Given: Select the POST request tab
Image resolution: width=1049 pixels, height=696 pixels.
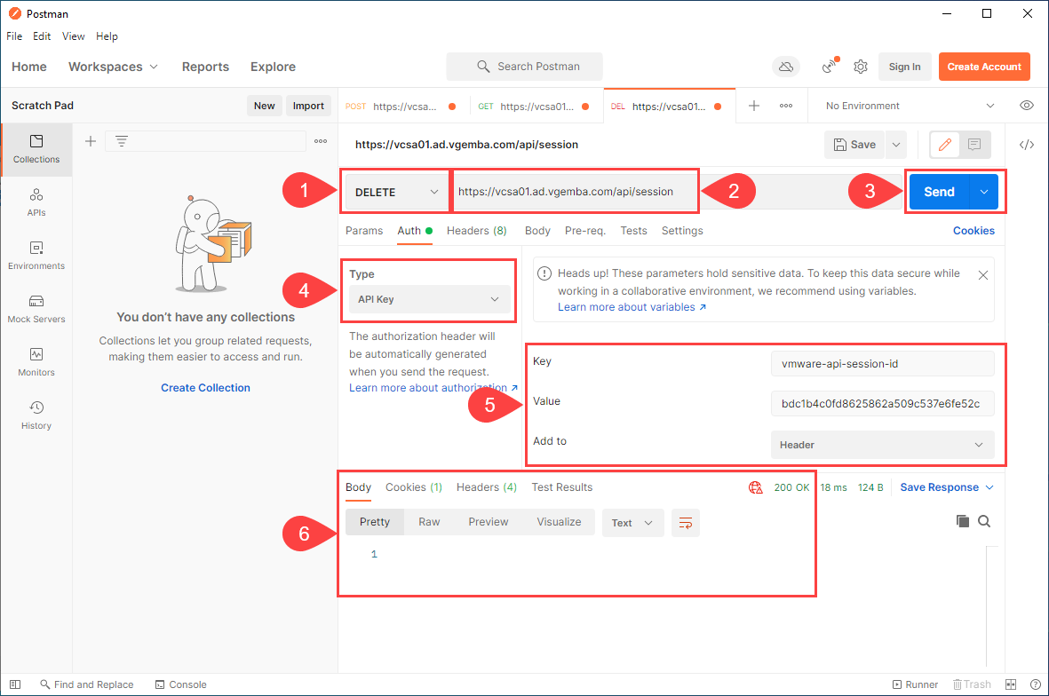Looking at the screenshot, I should click(x=401, y=107).
